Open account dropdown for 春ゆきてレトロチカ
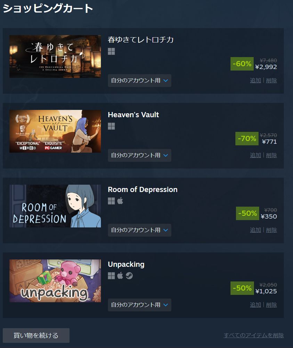The image size is (293, 348). click(x=139, y=81)
